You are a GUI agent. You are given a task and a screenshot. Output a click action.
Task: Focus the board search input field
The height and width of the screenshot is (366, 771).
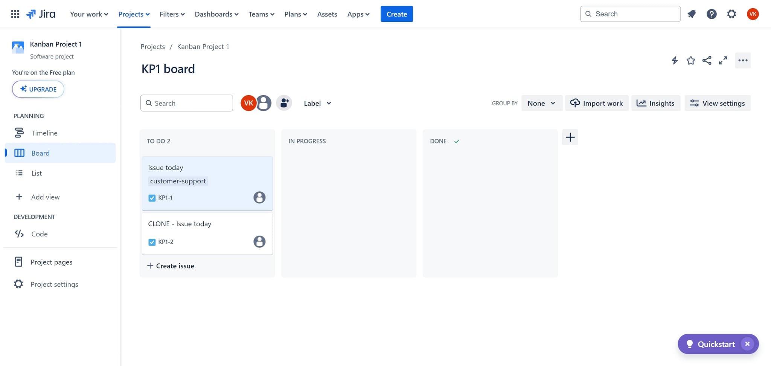click(191, 103)
